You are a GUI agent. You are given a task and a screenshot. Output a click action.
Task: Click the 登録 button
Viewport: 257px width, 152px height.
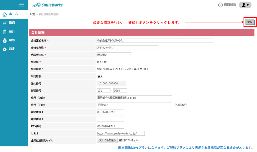pyautogui.click(x=250, y=22)
